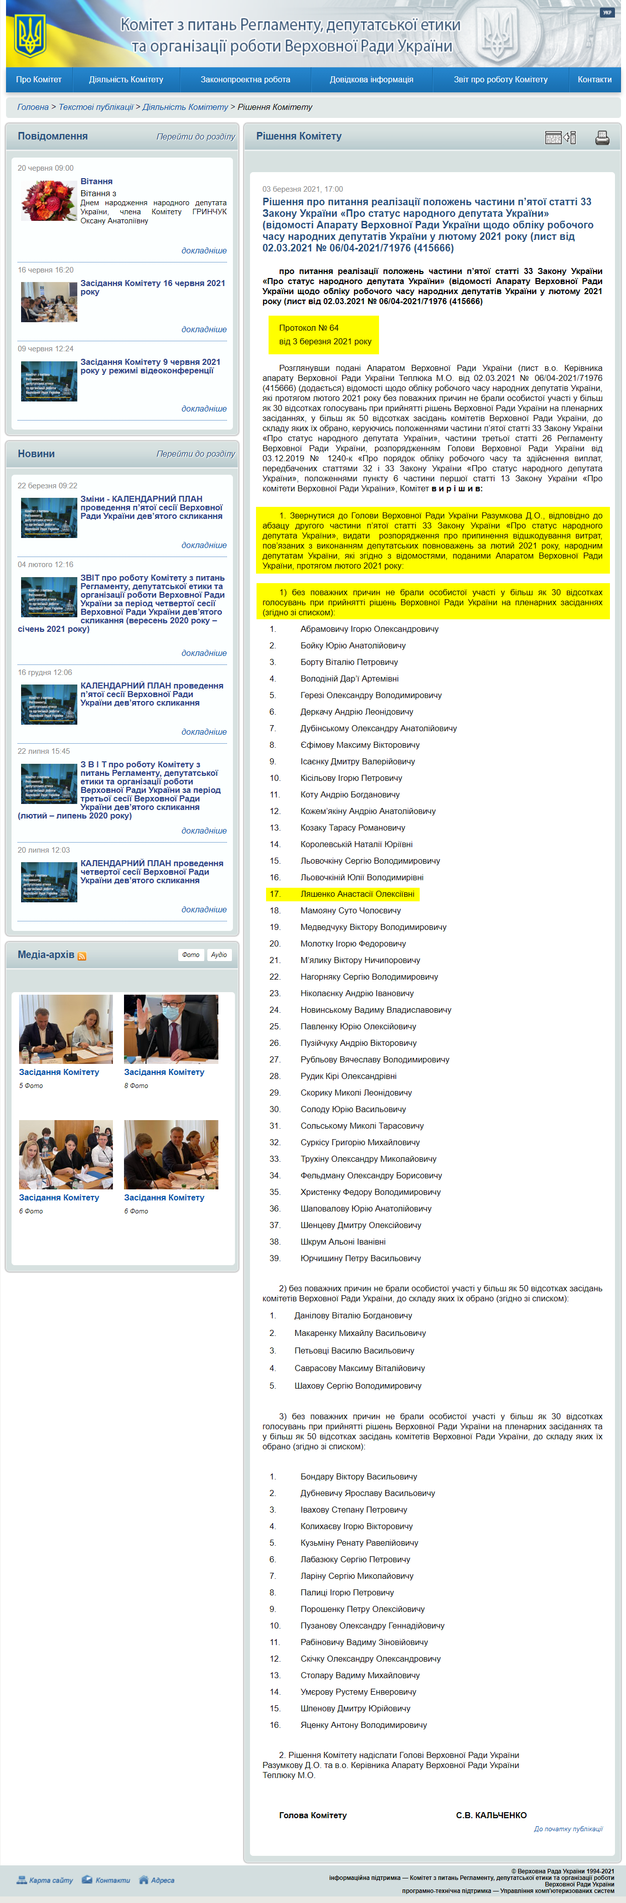Viewport: 626px width, 1903px height.
Task: Click the name Медведчуку Віктору Володимировичу
Action: pos(373,927)
